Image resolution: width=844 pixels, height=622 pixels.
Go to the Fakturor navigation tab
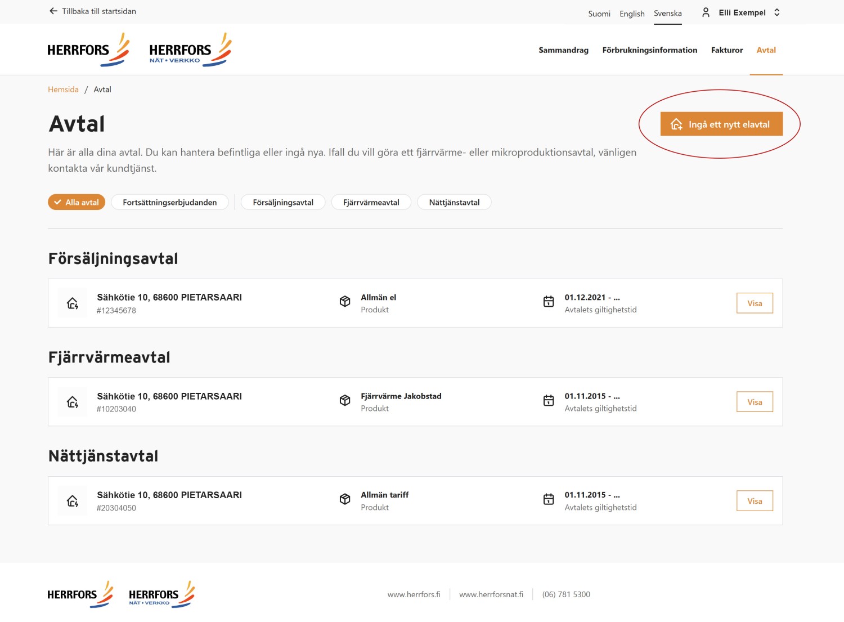[727, 50]
